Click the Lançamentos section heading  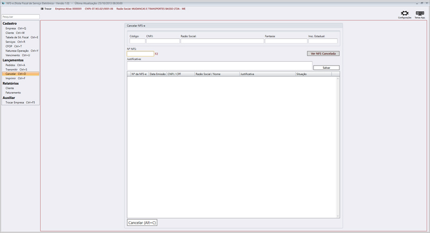(13, 60)
